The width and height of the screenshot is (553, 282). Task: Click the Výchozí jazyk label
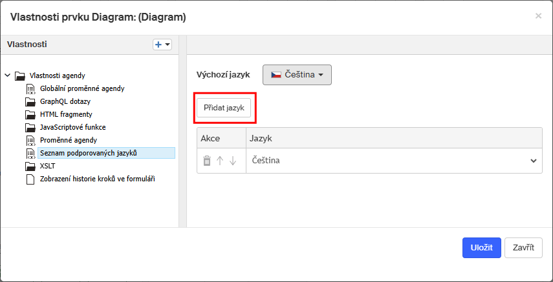(223, 75)
